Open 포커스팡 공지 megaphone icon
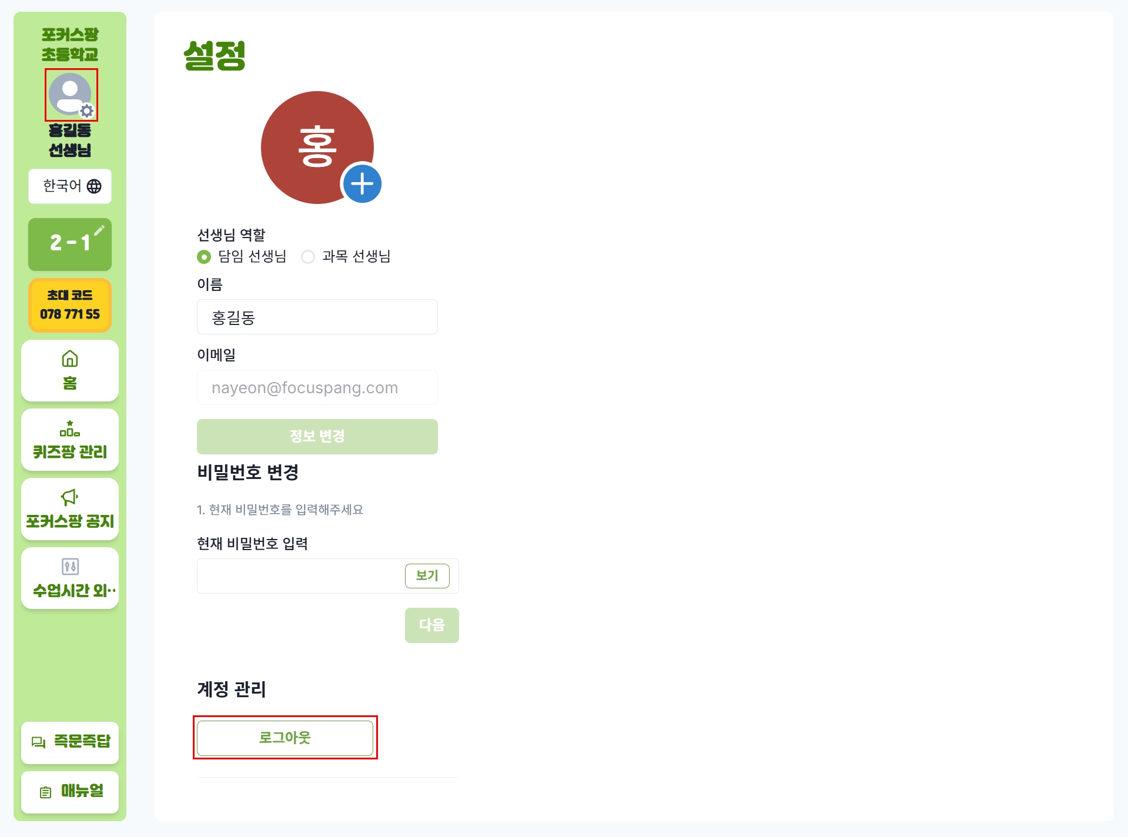The height and width of the screenshot is (837, 1128). click(x=70, y=497)
